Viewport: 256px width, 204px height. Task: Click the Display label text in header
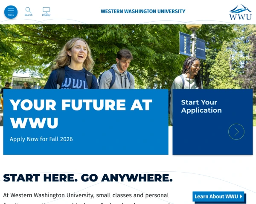pyautogui.click(x=46, y=15)
